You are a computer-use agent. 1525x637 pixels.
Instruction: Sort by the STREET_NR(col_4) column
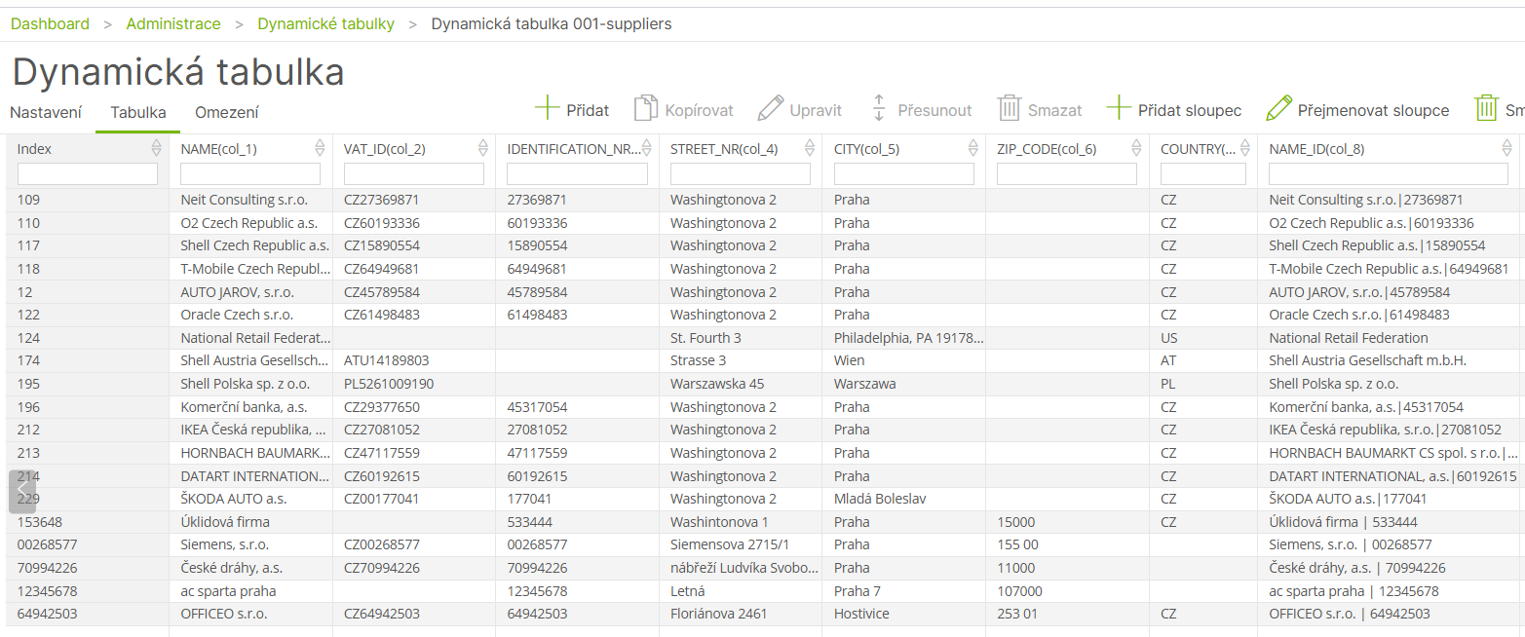tap(810, 148)
